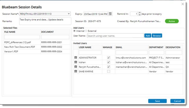Click the DEPARTMENT column header
The width and height of the screenshot is (189, 108).
point(156,47)
